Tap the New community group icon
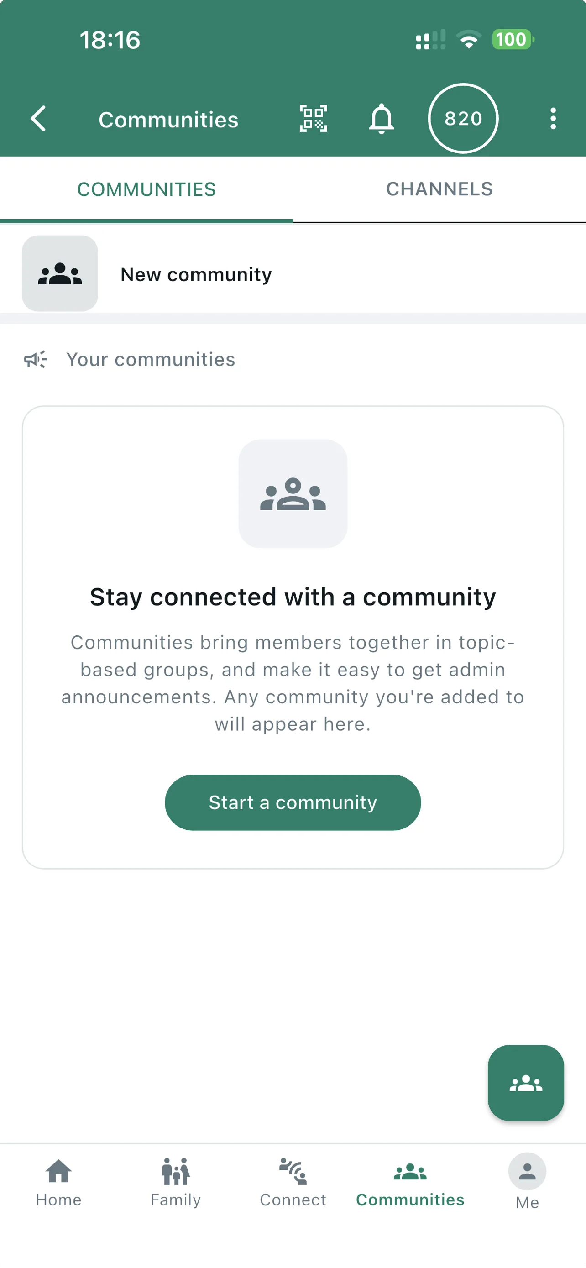 60,274
